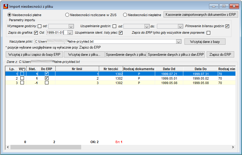242x155 pixels.
Task: Select Data Do cell 1999.05.02
Action: click(200, 78)
